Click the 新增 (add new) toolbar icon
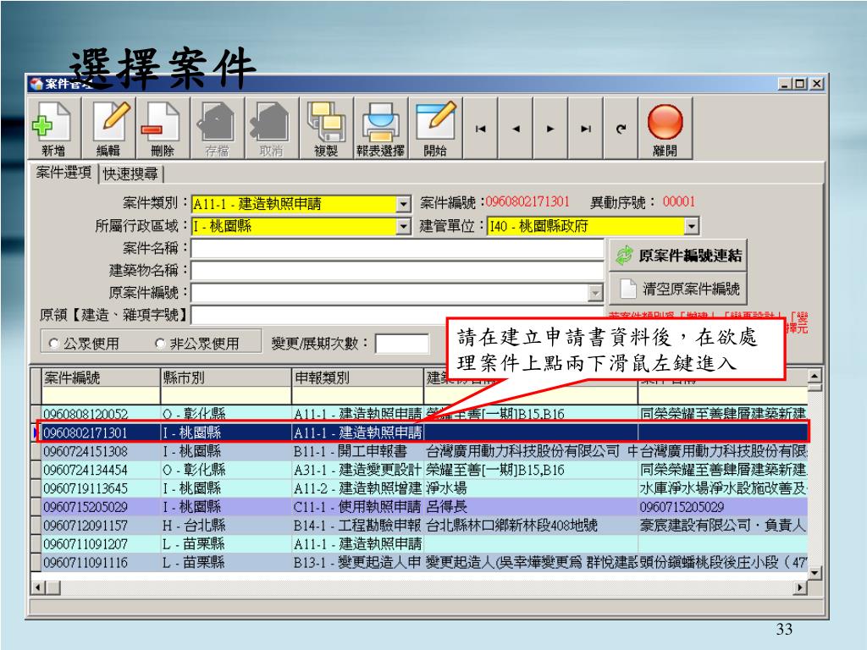 coord(53,129)
